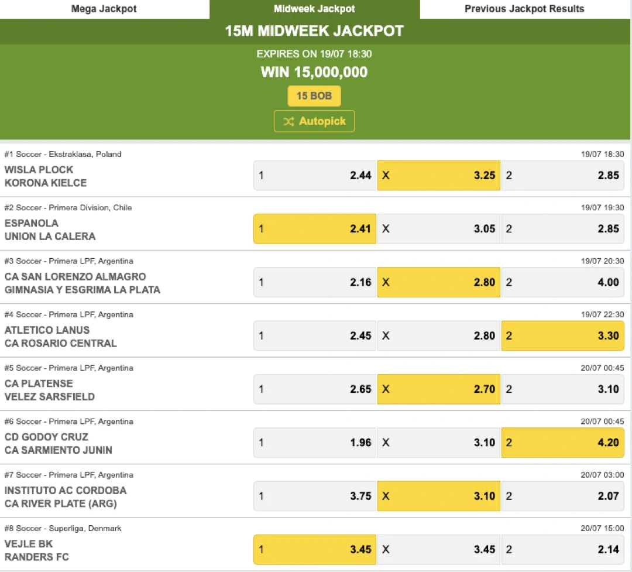
Task: Click the KORONA KIELCE team name
Action: pyautogui.click(x=46, y=183)
